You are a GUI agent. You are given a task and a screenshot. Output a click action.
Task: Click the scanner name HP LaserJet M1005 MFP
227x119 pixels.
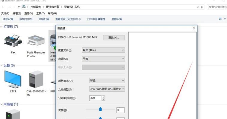tap(82, 37)
